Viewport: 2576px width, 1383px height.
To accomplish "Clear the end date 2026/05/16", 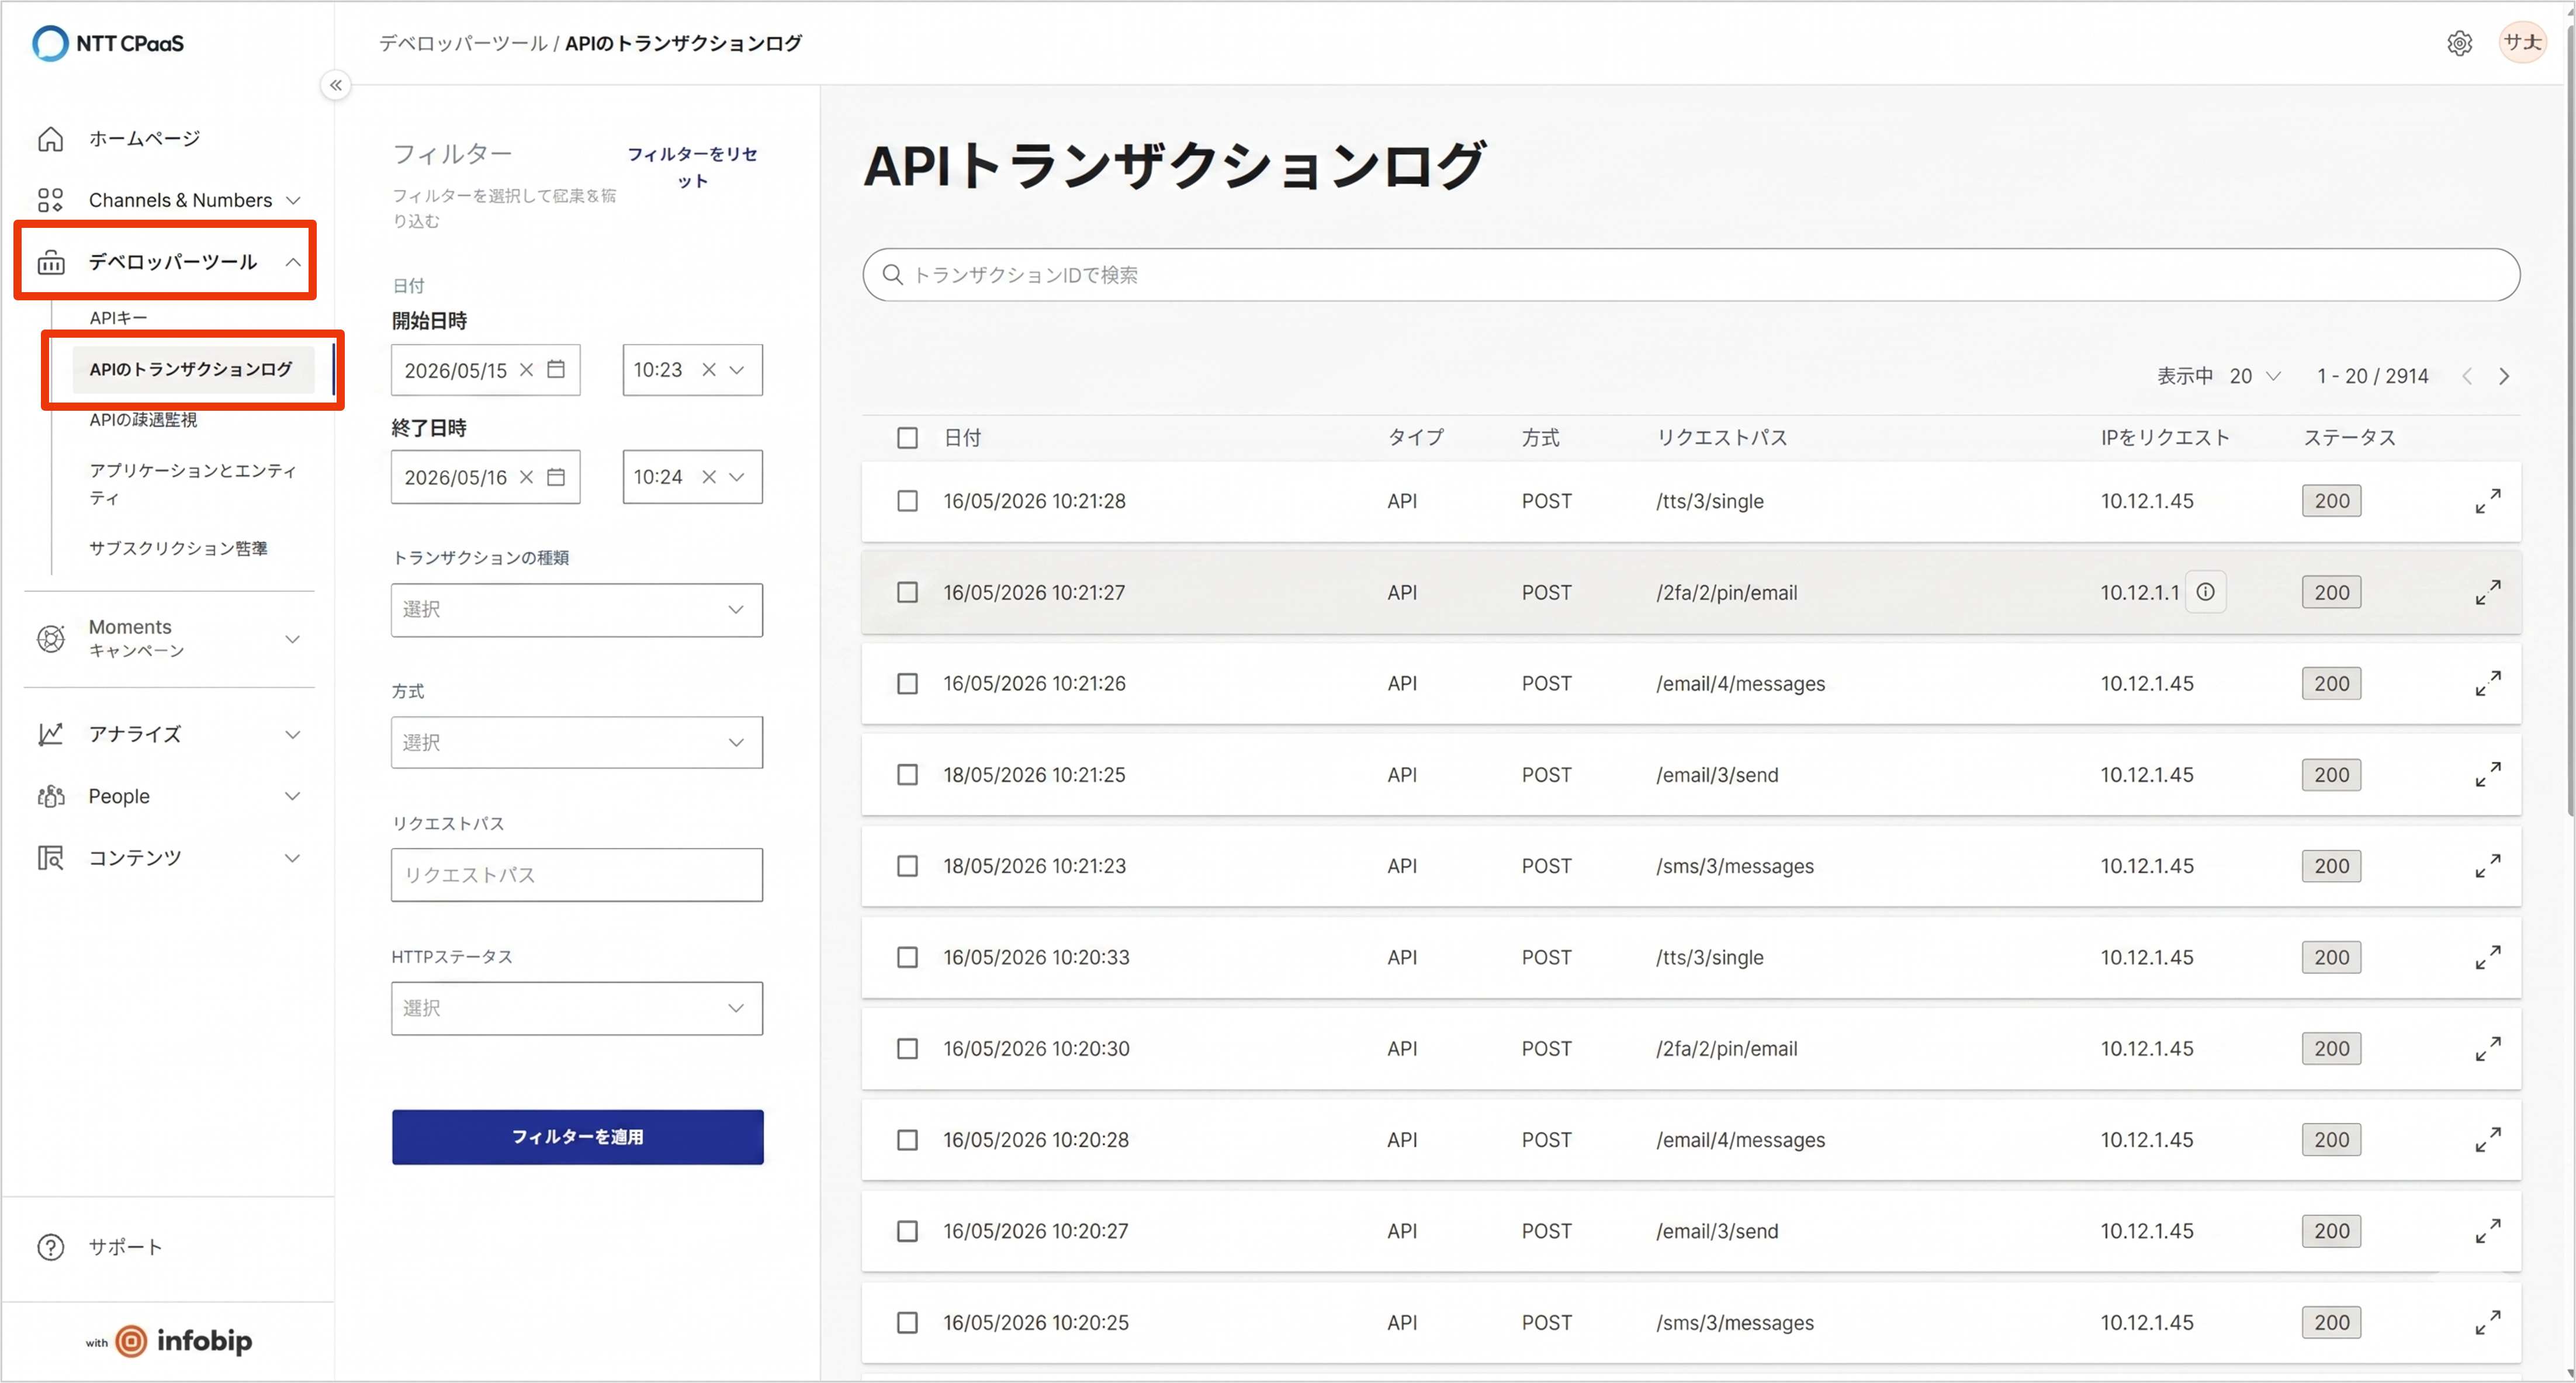I will tap(527, 477).
